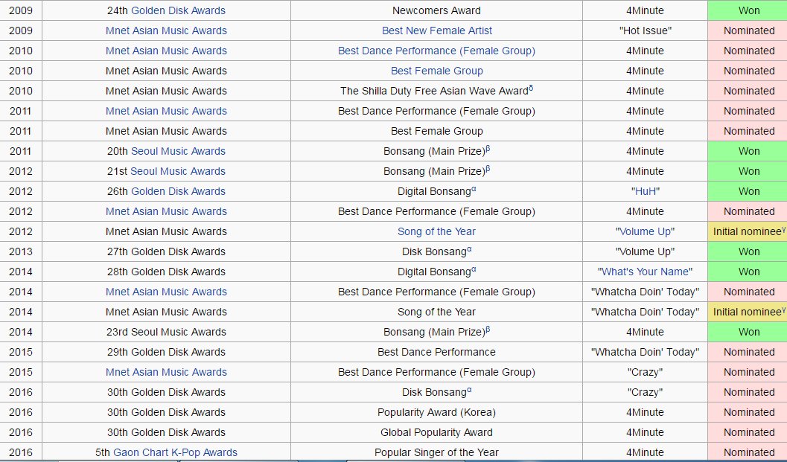Select 27th Golden Disk Awards cell
787x462 pixels.
pyautogui.click(x=166, y=251)
